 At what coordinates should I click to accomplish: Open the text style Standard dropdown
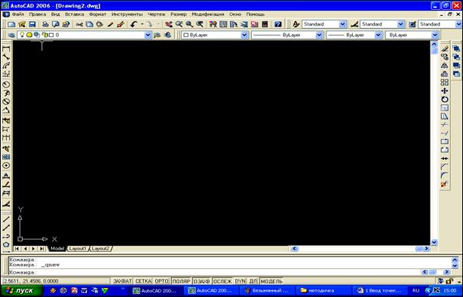point(342,24)
